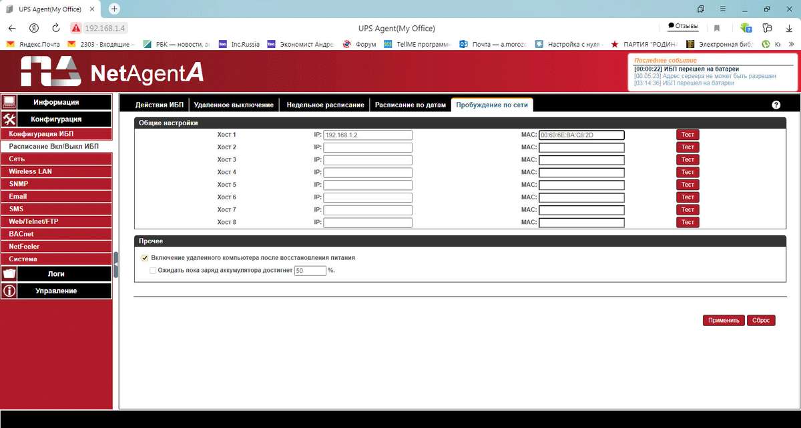
Task: Switch to the Недельное расписание tab
Action: coord(324,104)
